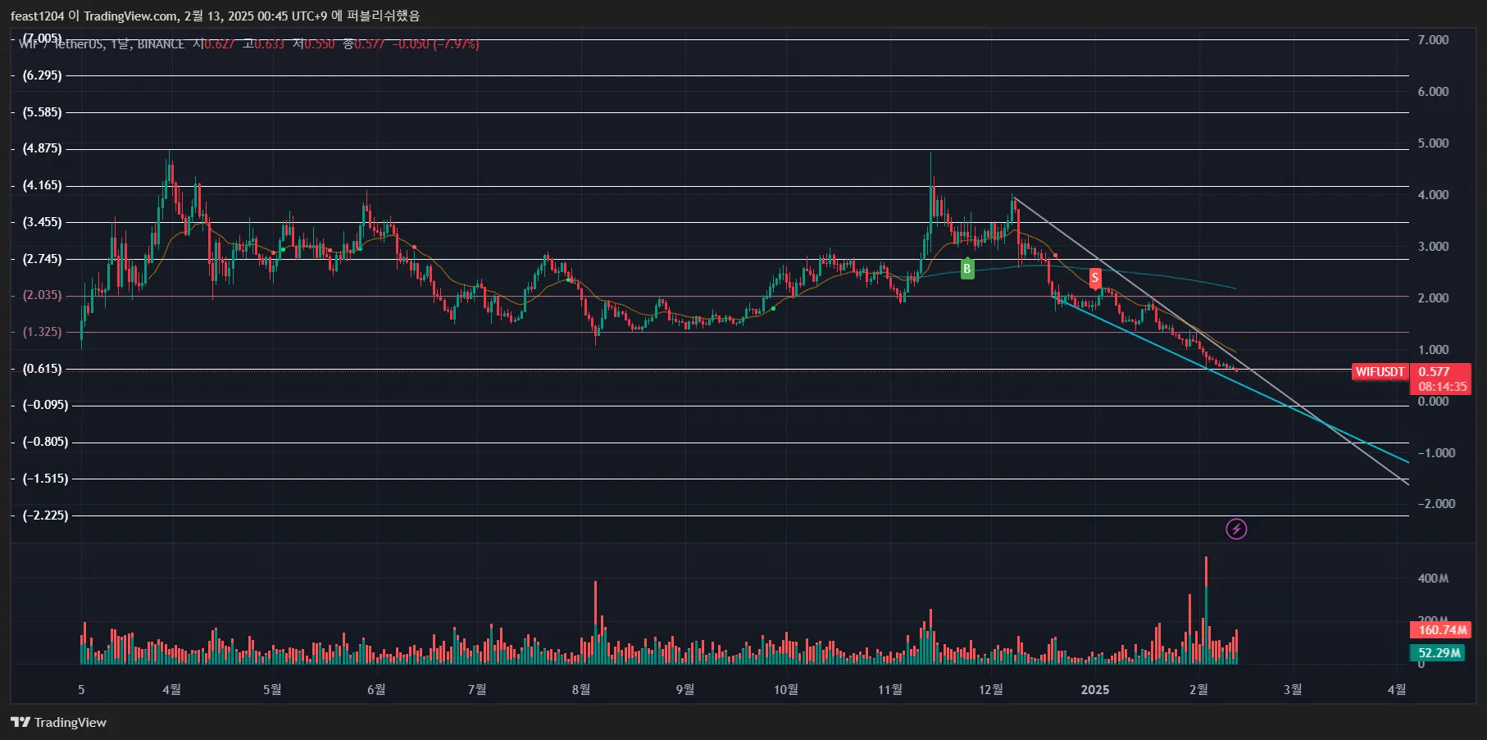
Task: Click the (2.035) level label
Action: [x=42, y=295]
